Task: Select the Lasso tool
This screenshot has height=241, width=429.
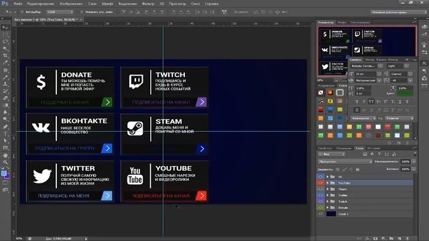Action: tap(5, 42)
